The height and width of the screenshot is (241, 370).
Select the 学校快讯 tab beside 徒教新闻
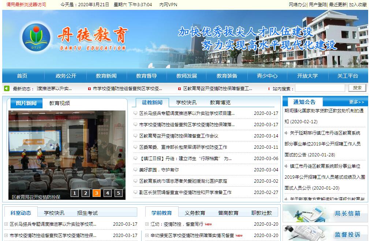(186, 102)
